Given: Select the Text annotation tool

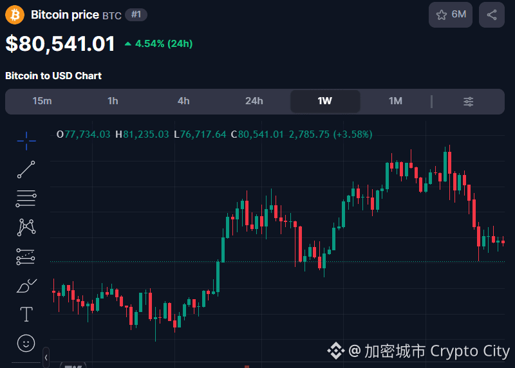Looking at the screenshot, I should (x=26, y=314).
